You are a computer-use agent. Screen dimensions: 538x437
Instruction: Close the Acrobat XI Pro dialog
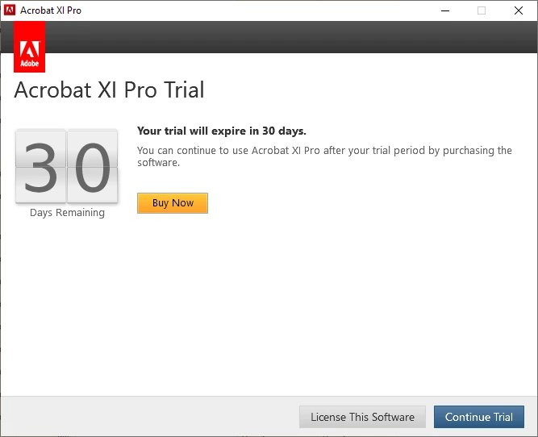519,10
